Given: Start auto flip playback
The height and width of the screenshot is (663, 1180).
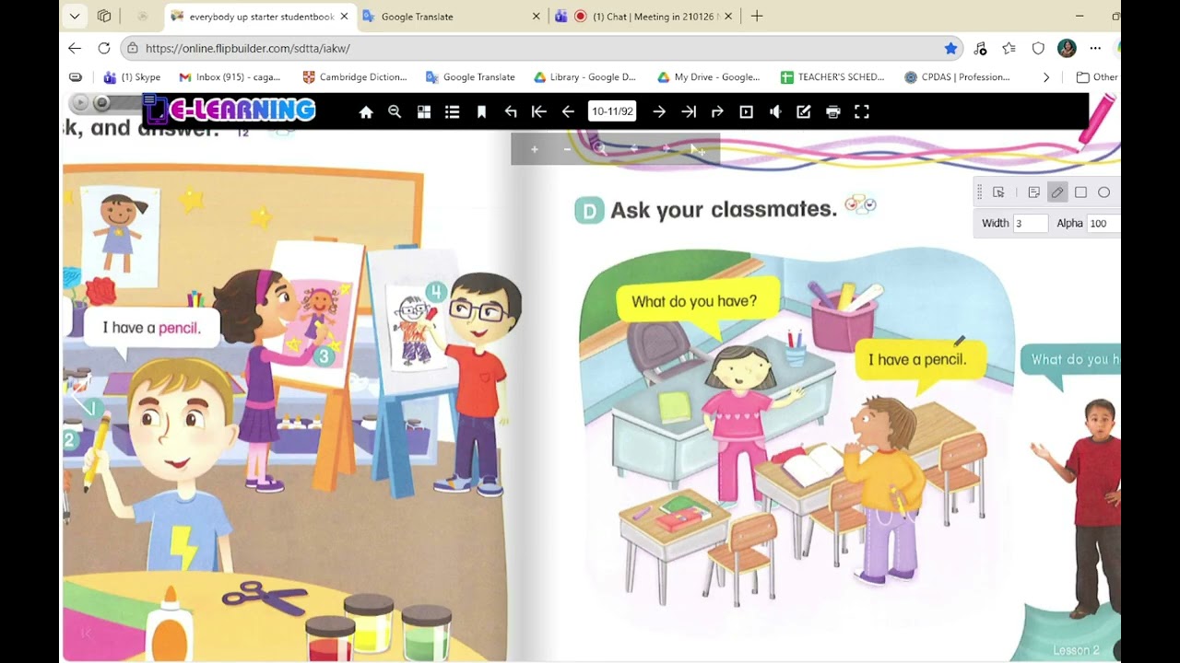Looking at the screenshot, I should tap(747, 111).
